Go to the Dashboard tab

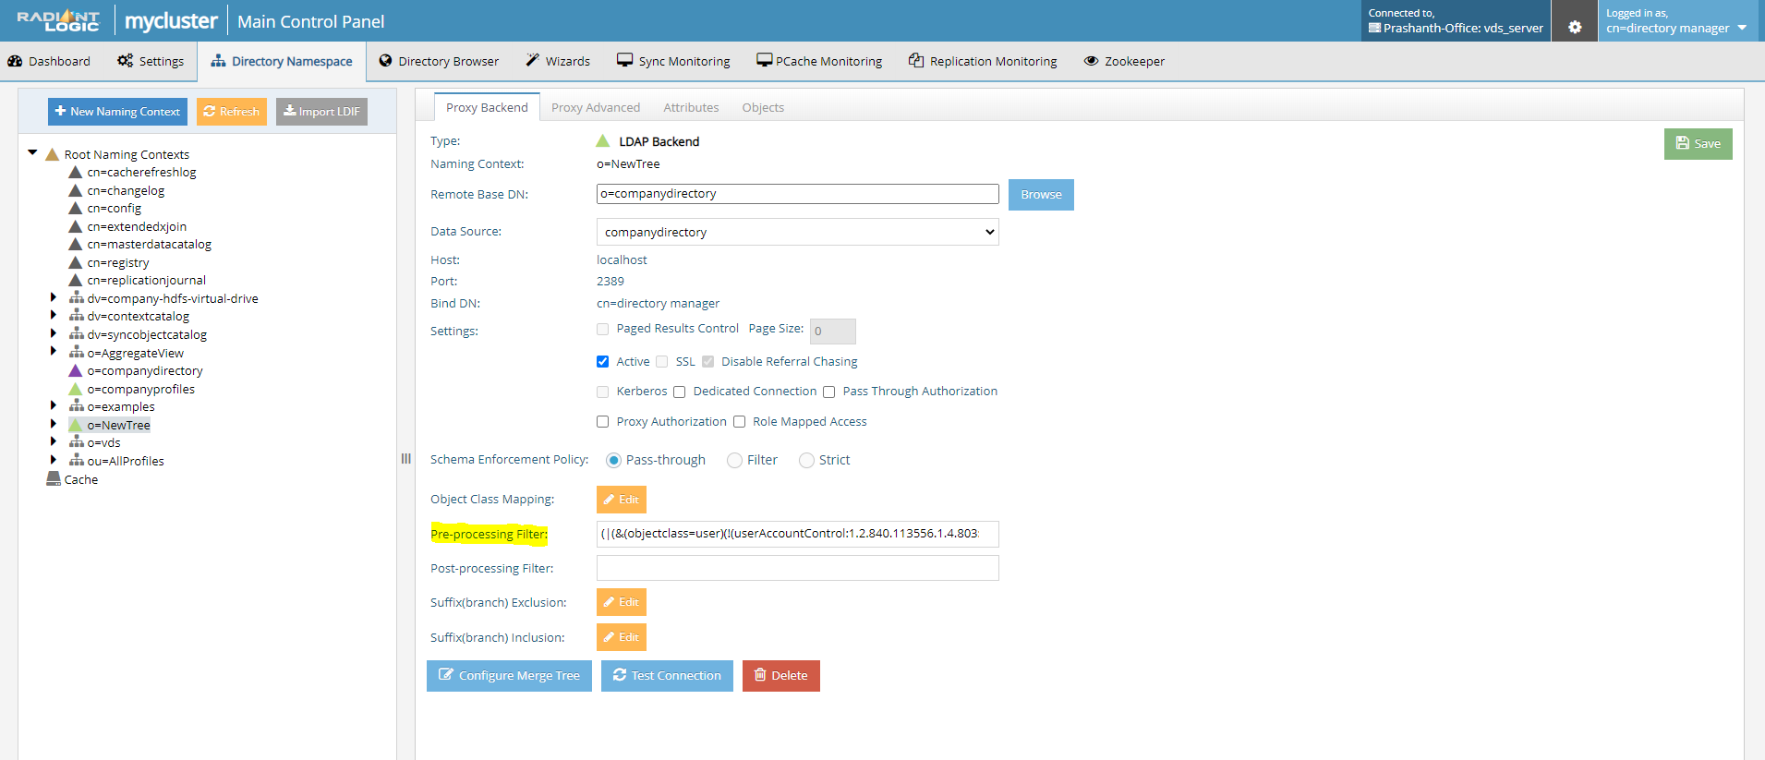click(x=49, y=61)
